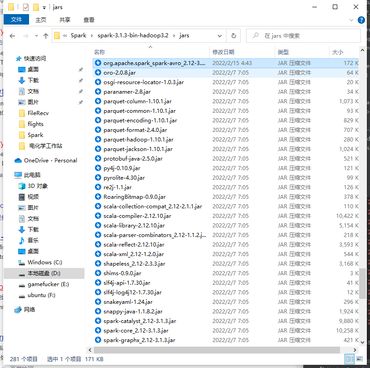Screen dimensions: 370x368
Task: Open Explorer help with question mark icon
Action: 361,20
